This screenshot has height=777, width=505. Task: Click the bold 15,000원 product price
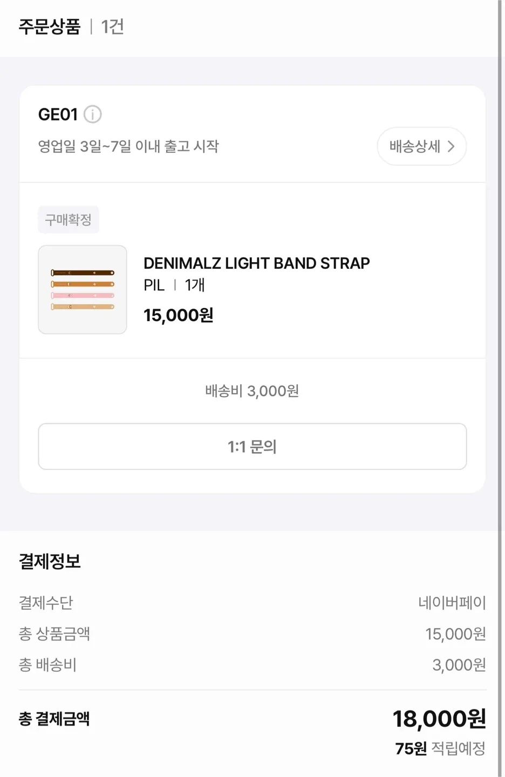coord(178,315)
